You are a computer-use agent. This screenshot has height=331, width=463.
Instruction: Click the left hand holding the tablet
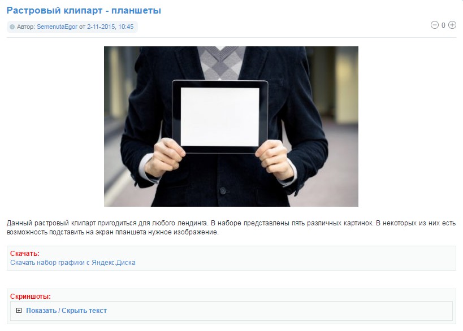[165, 156]
